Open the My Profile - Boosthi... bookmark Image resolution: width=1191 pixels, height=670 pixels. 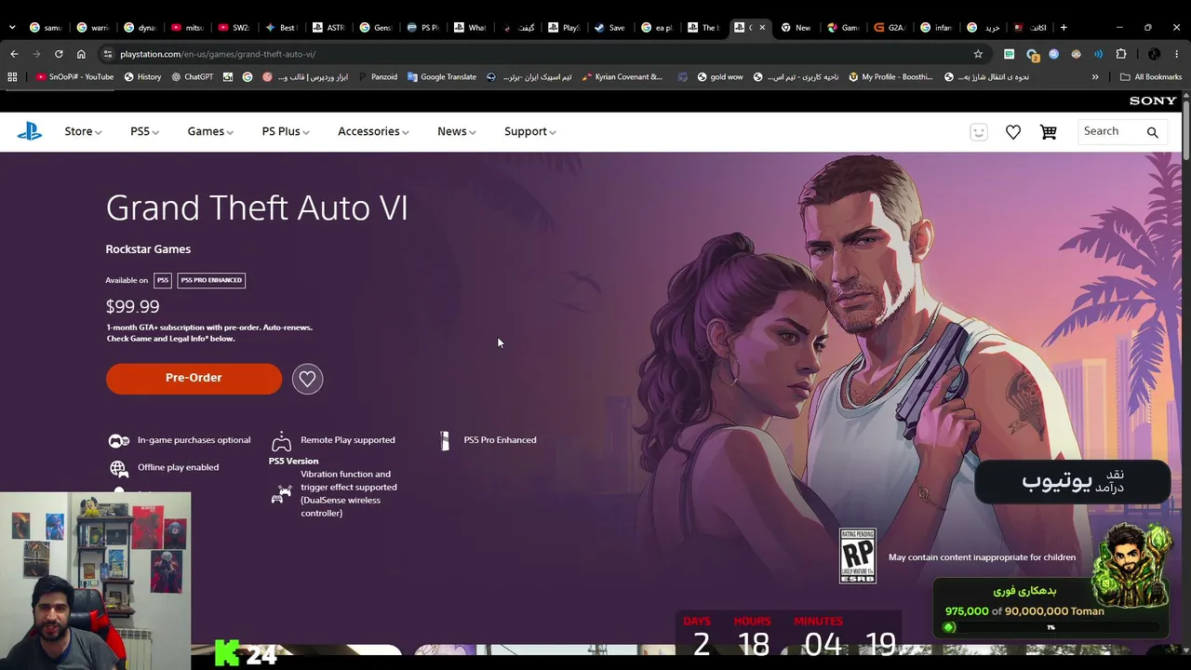point(890,77)
